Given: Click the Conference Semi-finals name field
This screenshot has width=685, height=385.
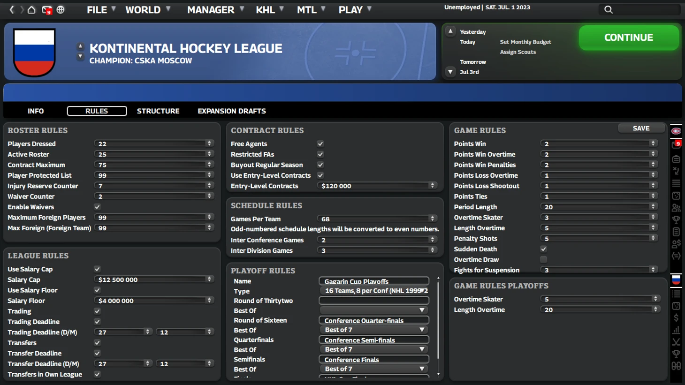Looking at the screenshot, I should click(374, 340).
